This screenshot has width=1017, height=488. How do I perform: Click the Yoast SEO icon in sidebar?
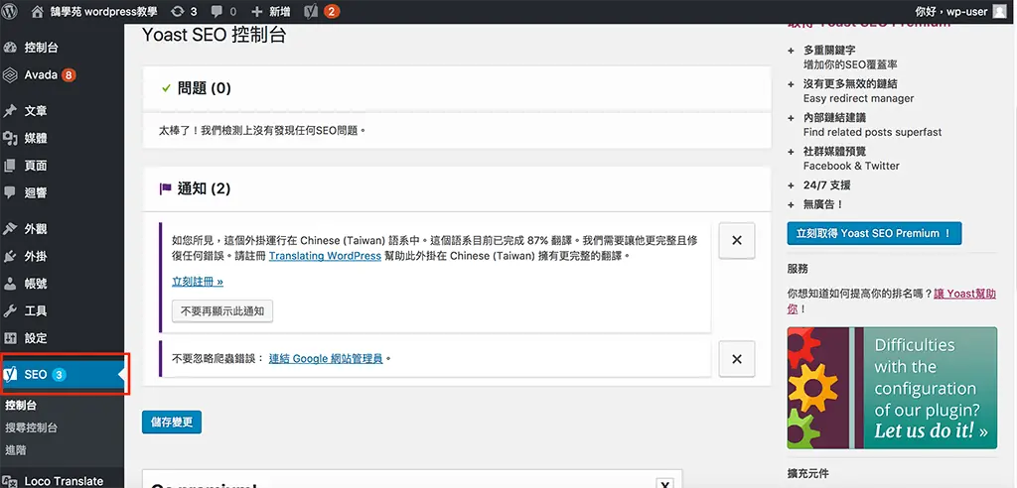click(10, 374)
